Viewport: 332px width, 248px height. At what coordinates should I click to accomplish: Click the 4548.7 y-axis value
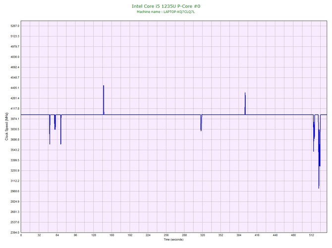pyautogui.click(x=15, y=78)
